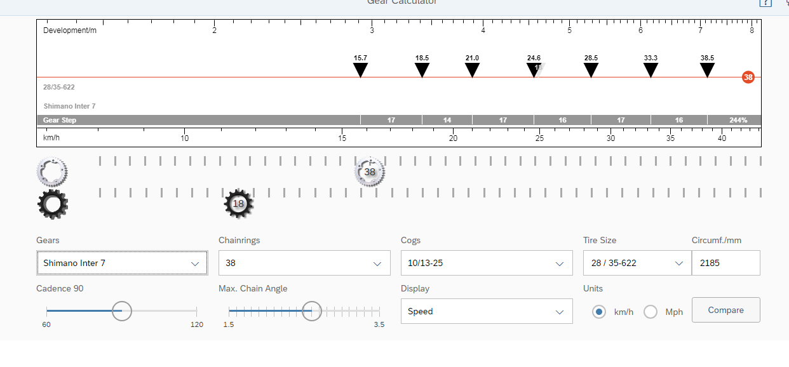Click the red 38 chainring badge
Image resolution: width=789 pixels, height=367 pixels.
748,77
